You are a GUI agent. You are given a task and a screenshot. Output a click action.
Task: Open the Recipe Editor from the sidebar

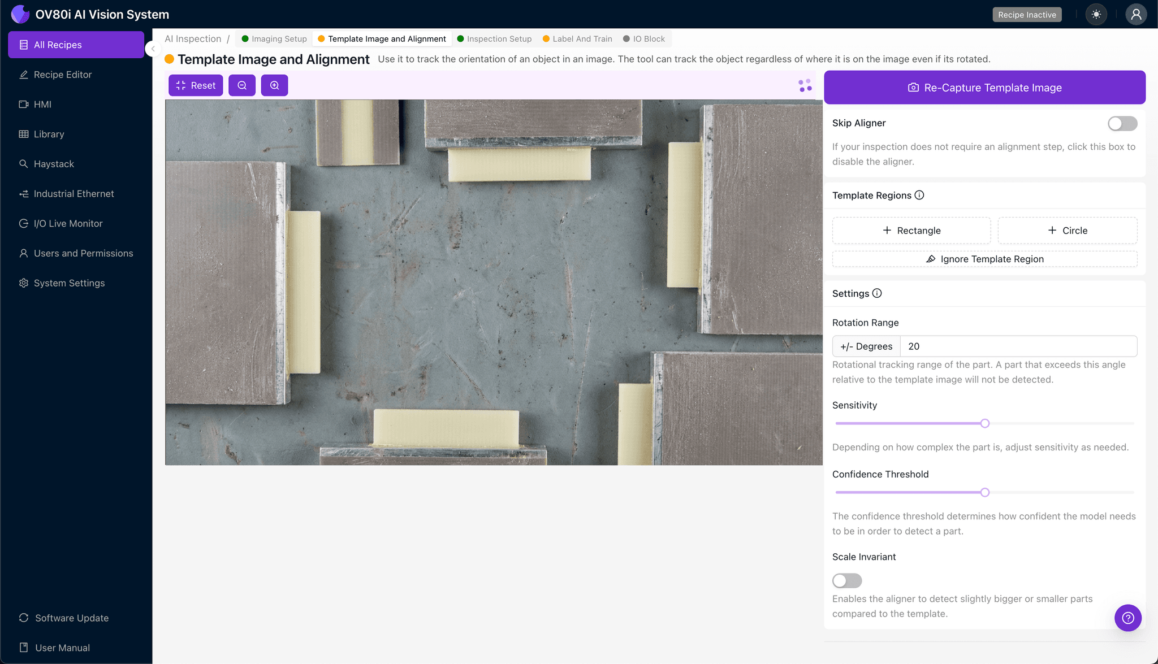point(62,74)
